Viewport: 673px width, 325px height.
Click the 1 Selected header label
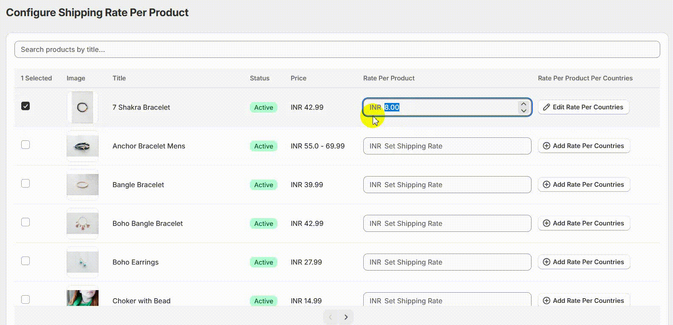[36, 78]
